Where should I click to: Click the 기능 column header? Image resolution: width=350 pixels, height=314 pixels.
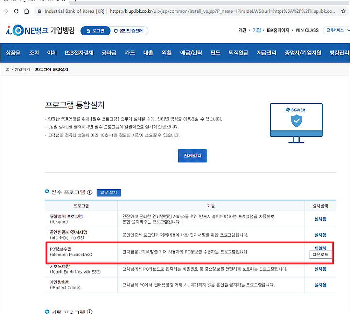pyautogui.click(x=211, y=206)
